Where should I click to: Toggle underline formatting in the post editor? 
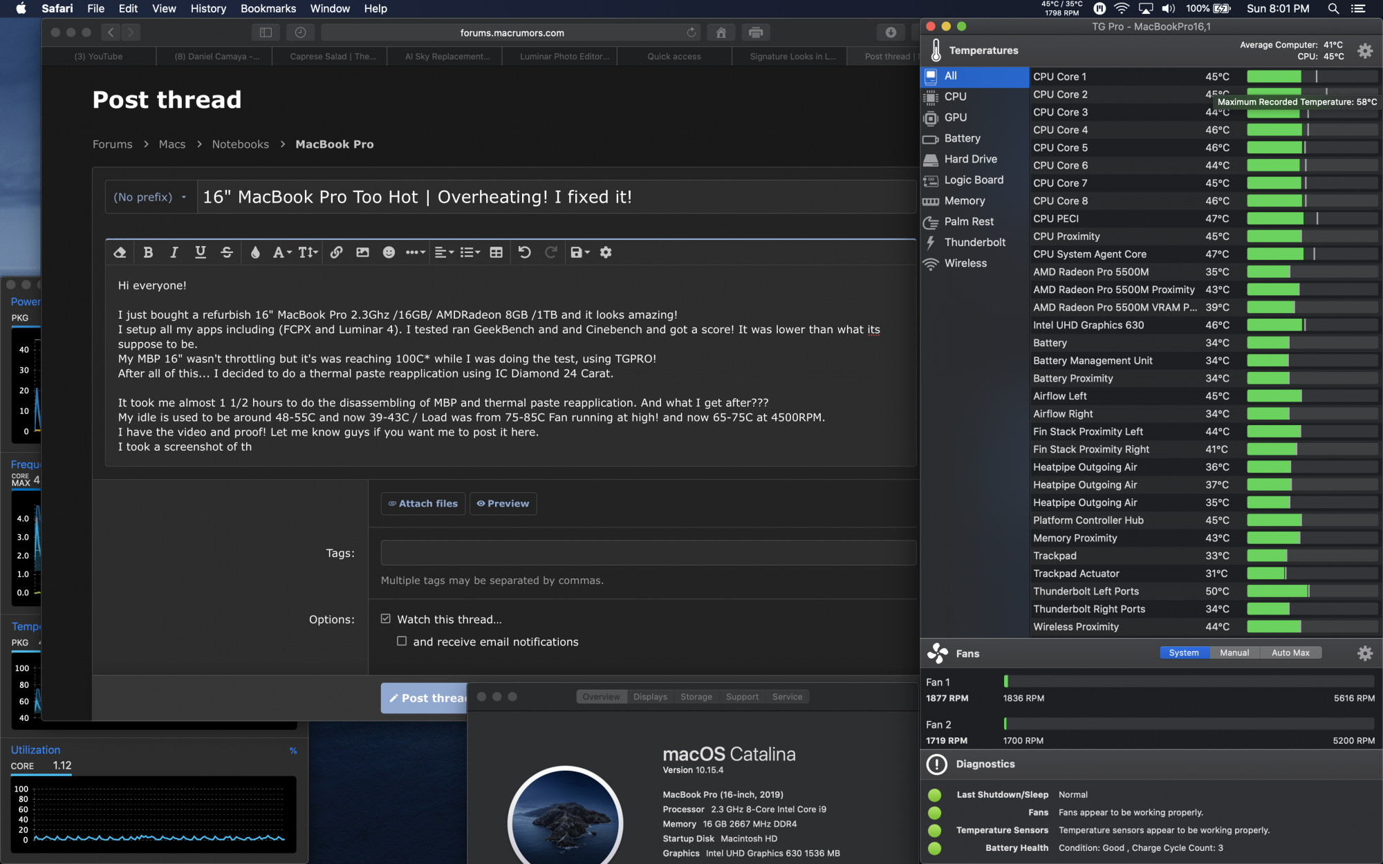click(x=201, y=252)
